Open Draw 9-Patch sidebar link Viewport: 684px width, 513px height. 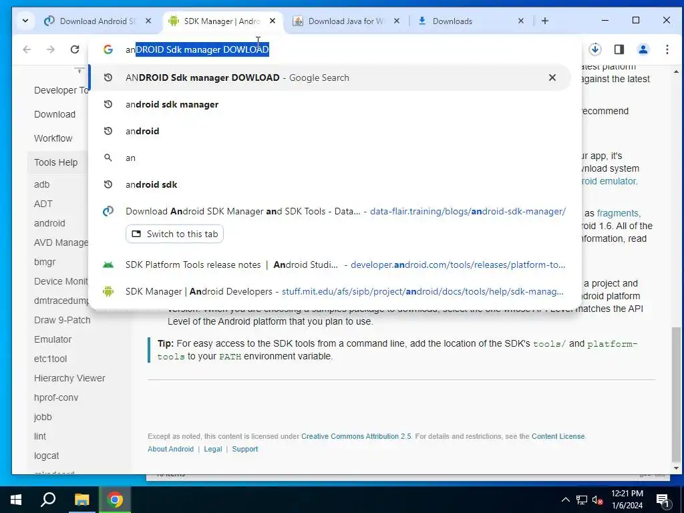(x=62, y=320)
